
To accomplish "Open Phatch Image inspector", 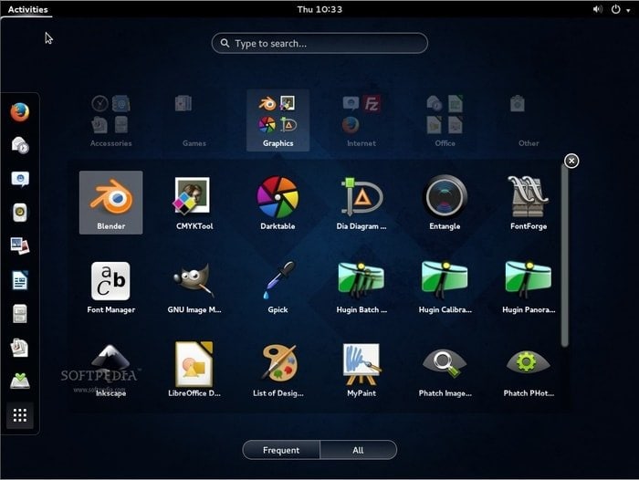I will click(445, 370).
